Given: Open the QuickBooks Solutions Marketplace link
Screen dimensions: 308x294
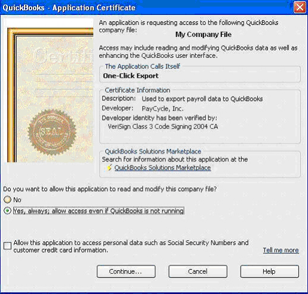Looking at the screenshot, I should click(x=162, y=168).
